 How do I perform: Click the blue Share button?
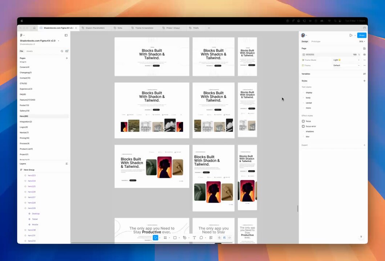(x=362, y=35)
